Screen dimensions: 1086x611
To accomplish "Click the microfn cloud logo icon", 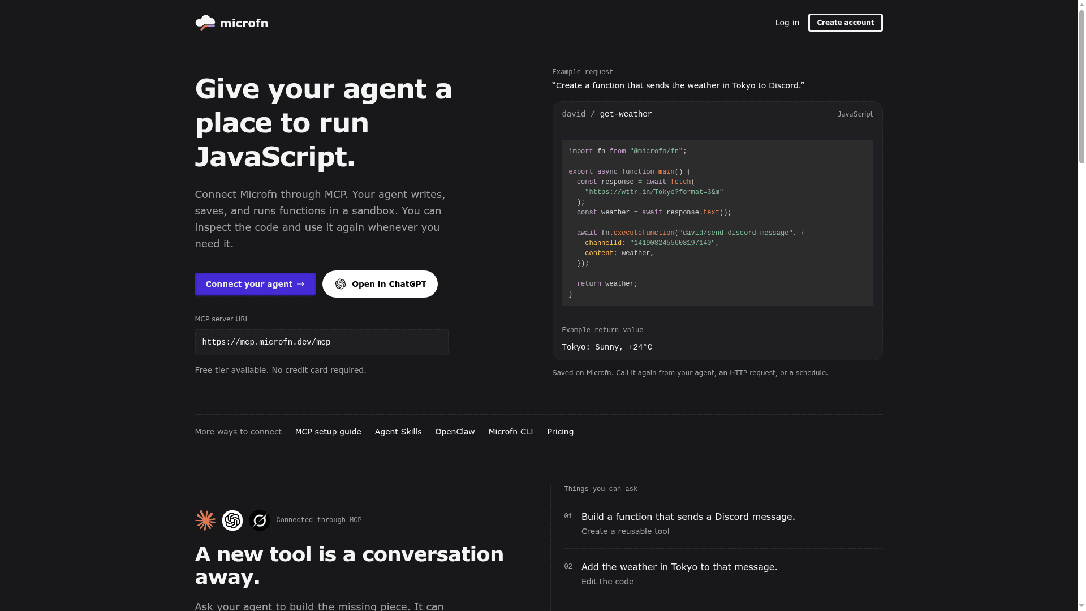I will pos(205,23).
